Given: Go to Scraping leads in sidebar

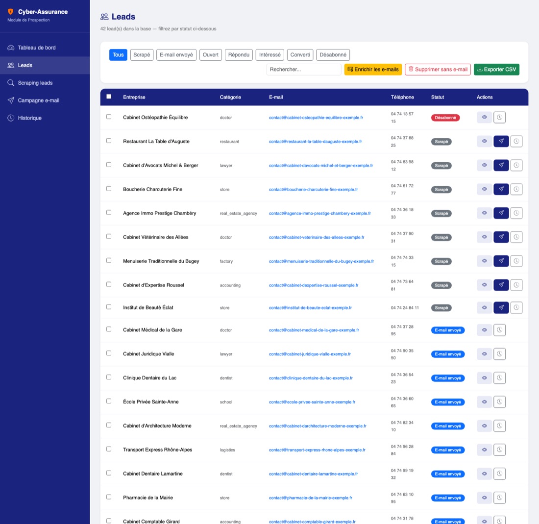Looking at the screenshot, I should point(45,83).
